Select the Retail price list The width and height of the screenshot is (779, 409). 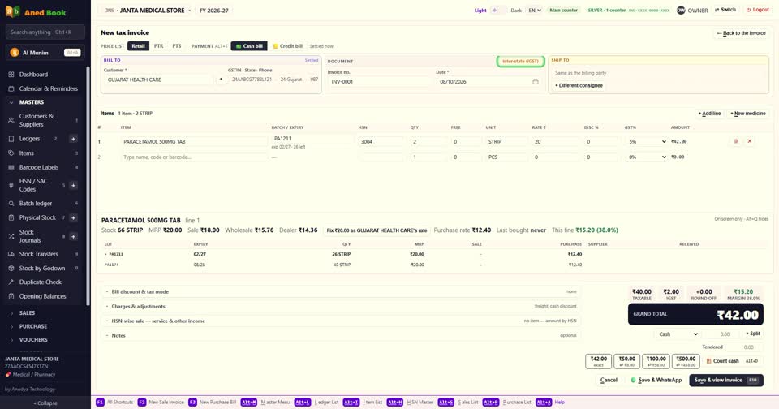click(138, 46)
